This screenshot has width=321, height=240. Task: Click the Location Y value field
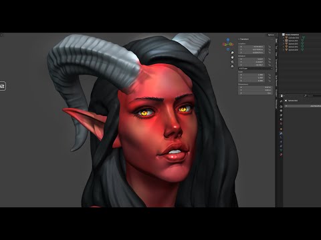coord(251,49)
